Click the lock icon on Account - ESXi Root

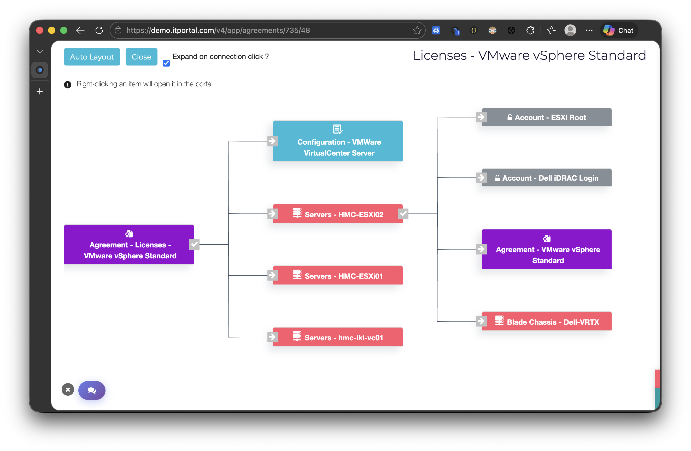click(x=509, y=117)
